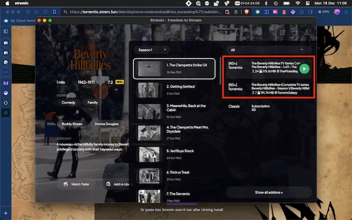The height and width of the screenshot is (220, 352).
Task: Select episode 2. Getting Settled
Action: (x=174, y=90)
